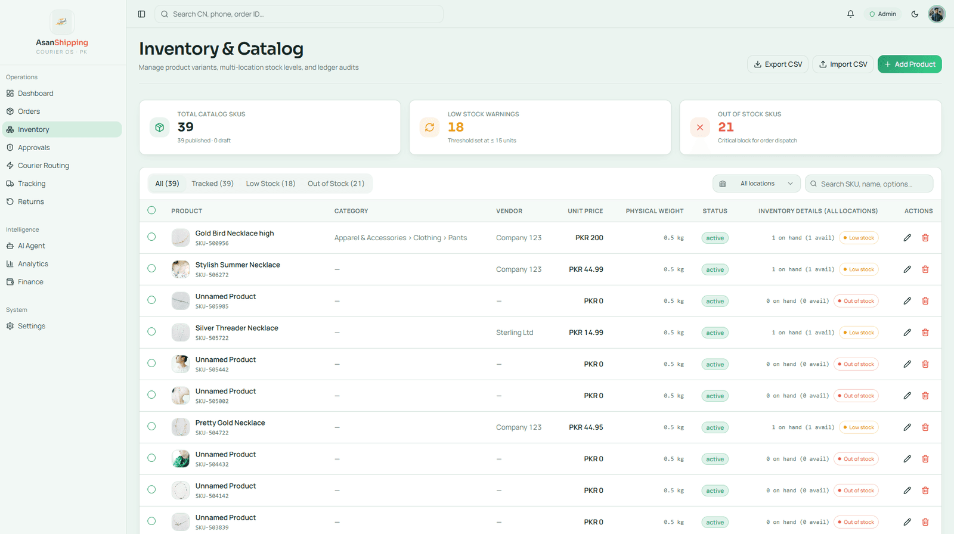Image resolution: width=954 pixels, height=534 pixels.
Task: Mark the SKU-505985 row checkbox
Action: point(151,300)
